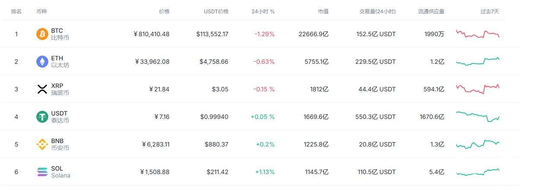Screen dimensions: 536x190
Task: Sort table by 排名 column header
Action: coord(16,12)
